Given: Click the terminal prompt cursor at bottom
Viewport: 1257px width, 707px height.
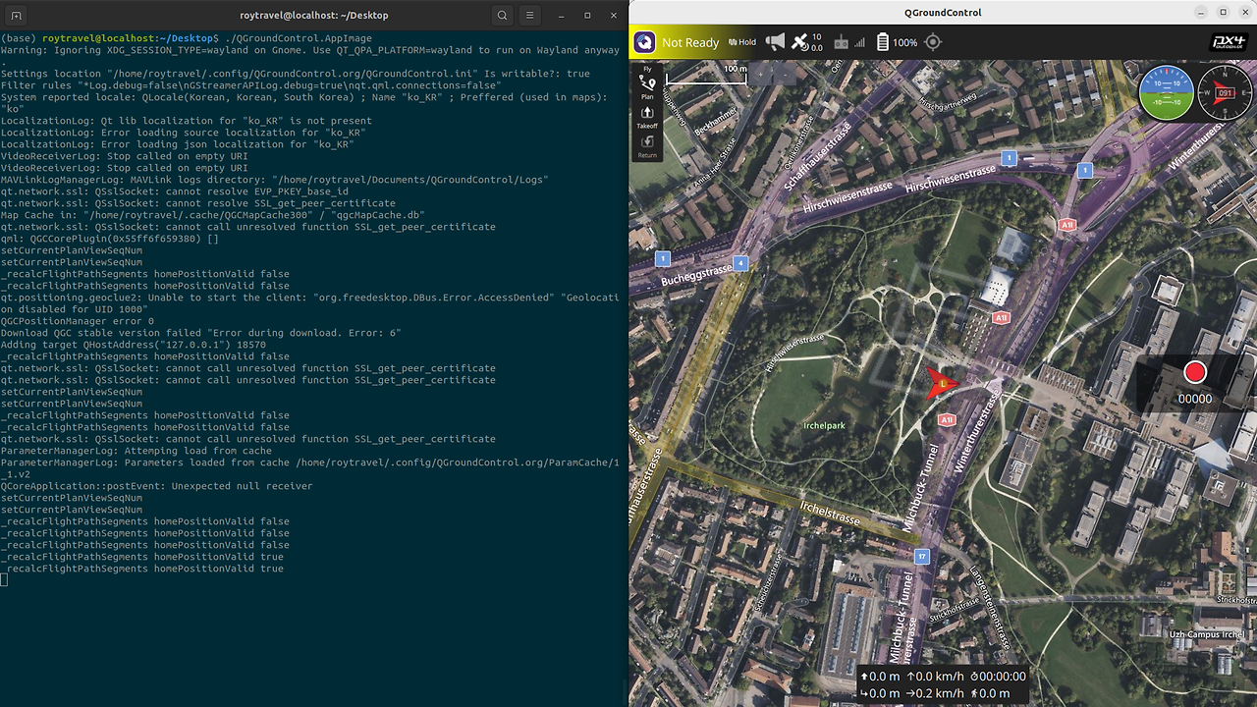Looking at the screenshot, I should point(4,580).
